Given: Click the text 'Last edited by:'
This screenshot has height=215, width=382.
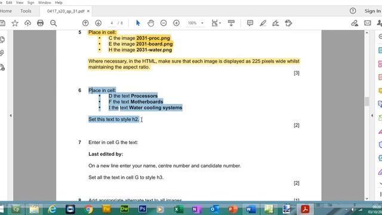Looking at the screenshot, I should pos(106,154).
